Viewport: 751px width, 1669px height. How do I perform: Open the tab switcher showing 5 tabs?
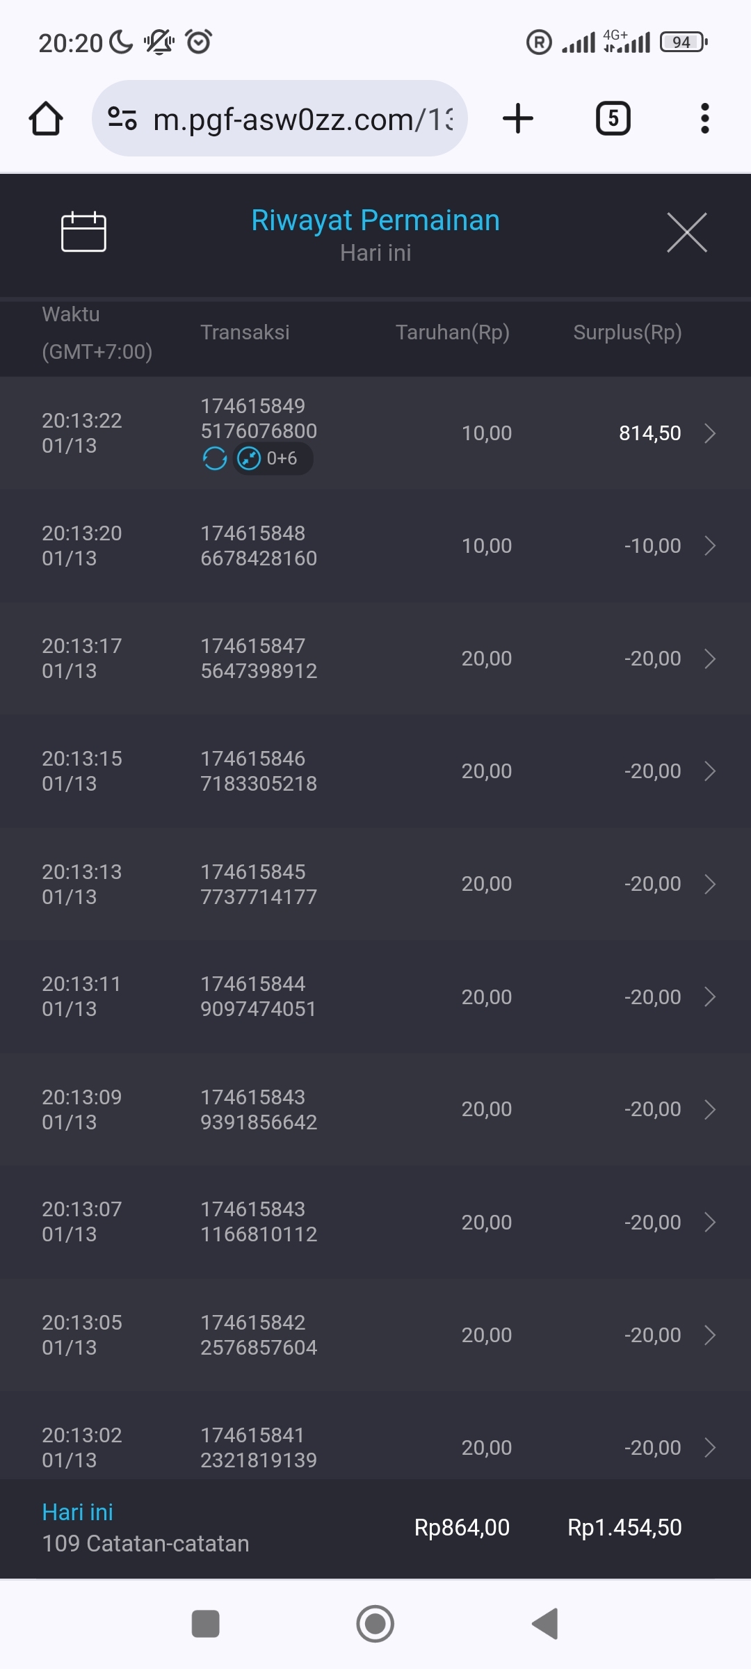coord(613,118)
